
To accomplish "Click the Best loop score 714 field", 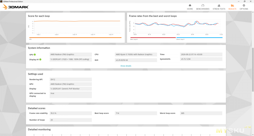I will 136,113.
